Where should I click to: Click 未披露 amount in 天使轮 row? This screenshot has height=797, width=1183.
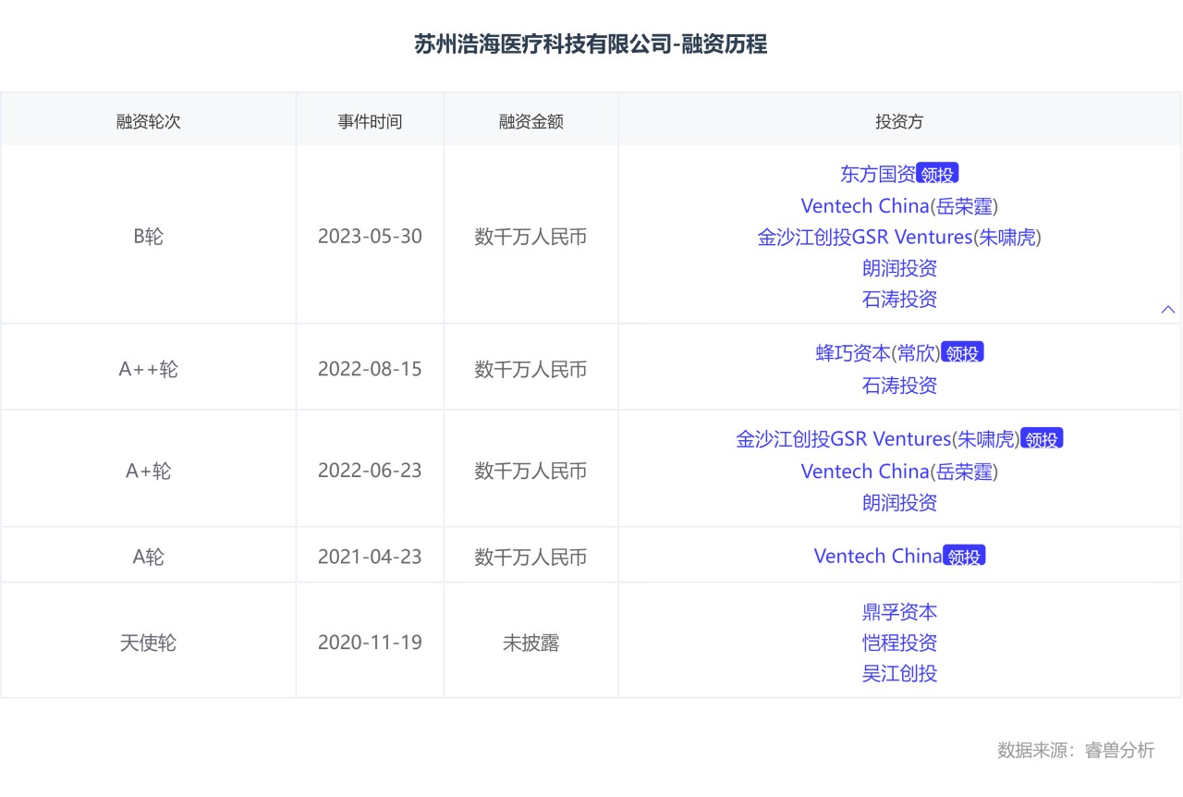tap(531, 643)
